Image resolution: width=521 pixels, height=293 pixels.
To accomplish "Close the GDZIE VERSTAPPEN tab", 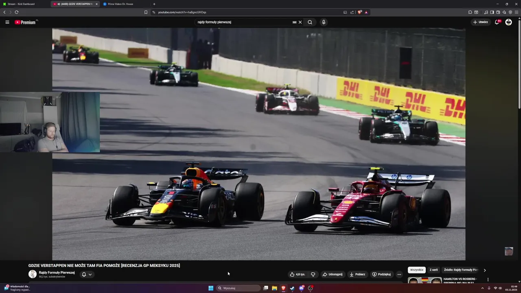I will coord(96,4).
